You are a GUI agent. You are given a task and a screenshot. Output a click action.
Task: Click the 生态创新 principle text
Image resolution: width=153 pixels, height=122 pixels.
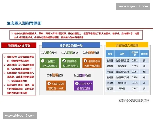click(20, 89)
